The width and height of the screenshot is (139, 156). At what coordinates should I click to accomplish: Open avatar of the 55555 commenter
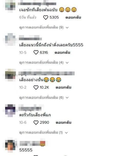pos(10,145)
